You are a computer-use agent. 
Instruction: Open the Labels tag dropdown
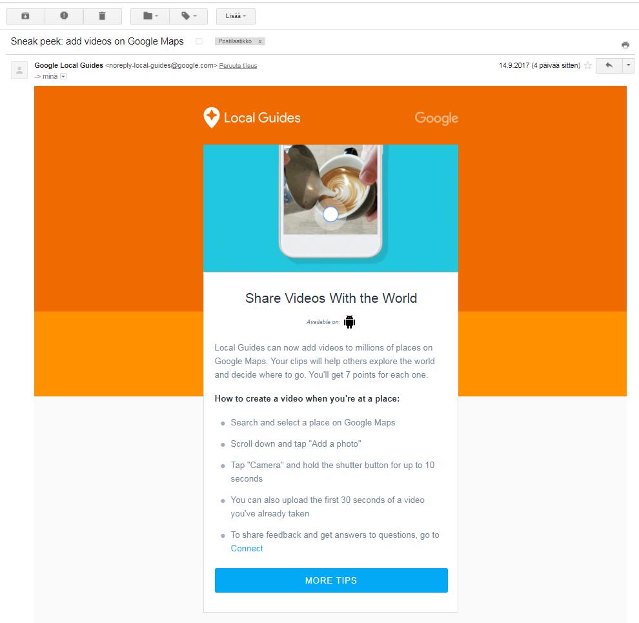coord(188,16)
